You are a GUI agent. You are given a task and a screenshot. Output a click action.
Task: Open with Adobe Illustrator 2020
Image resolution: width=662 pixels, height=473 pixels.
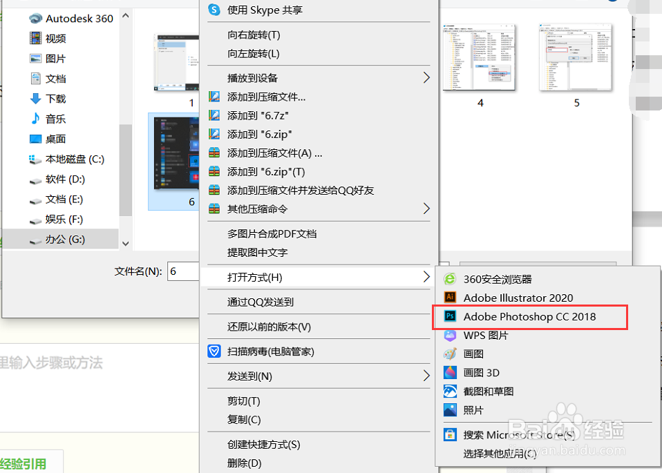coord(518,298)
